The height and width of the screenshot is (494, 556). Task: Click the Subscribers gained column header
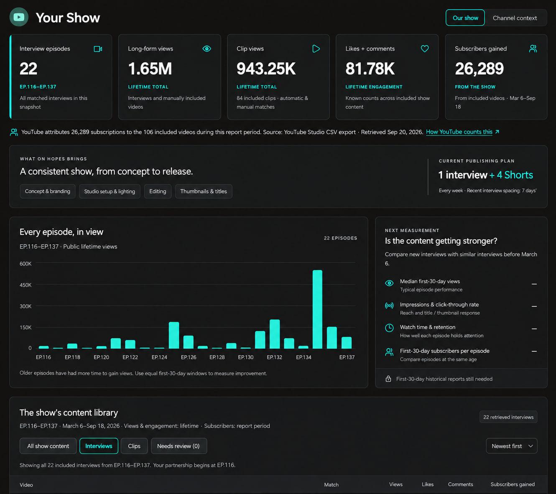[513, 484]
